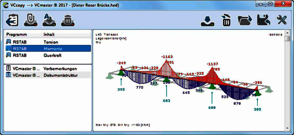Viewport: 294px width, 135px height.
Task: Click the -1137 moment value label
Action: point(213,64)
